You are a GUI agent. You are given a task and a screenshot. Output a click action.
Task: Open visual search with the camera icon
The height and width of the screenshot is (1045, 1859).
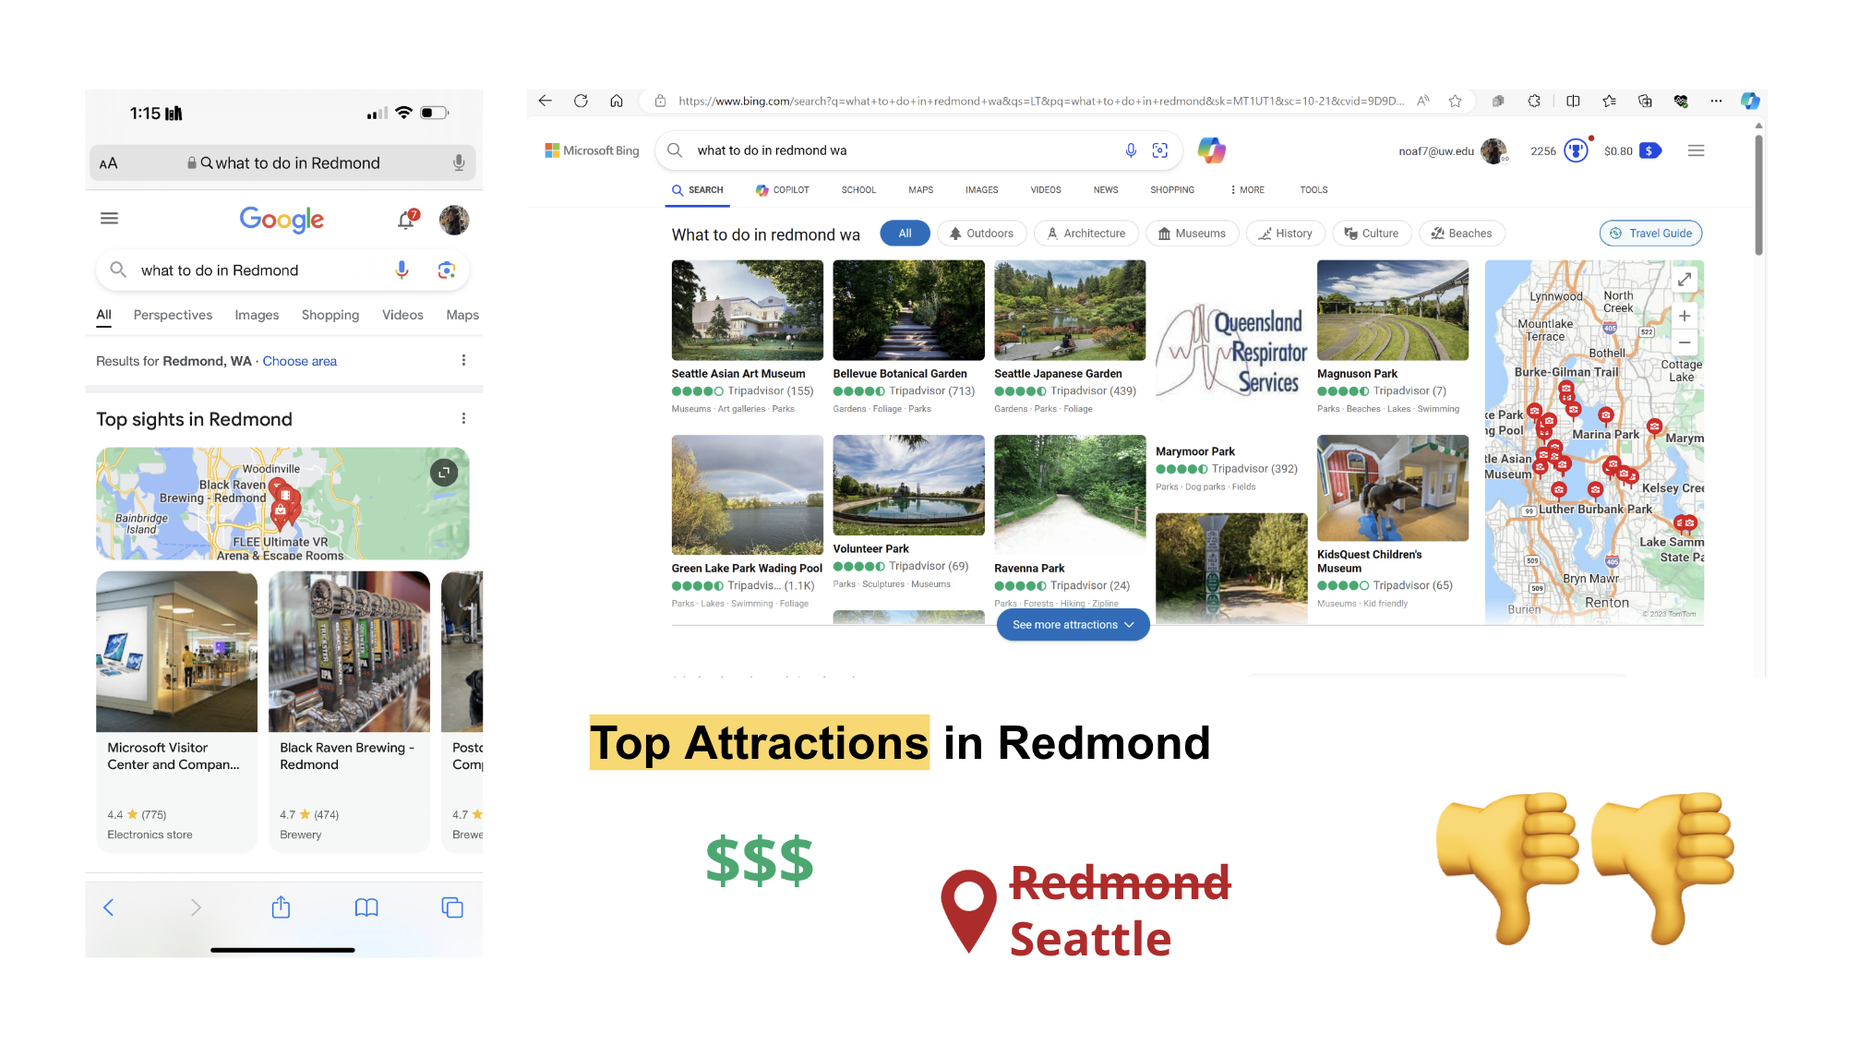(x=1160, y=150)
